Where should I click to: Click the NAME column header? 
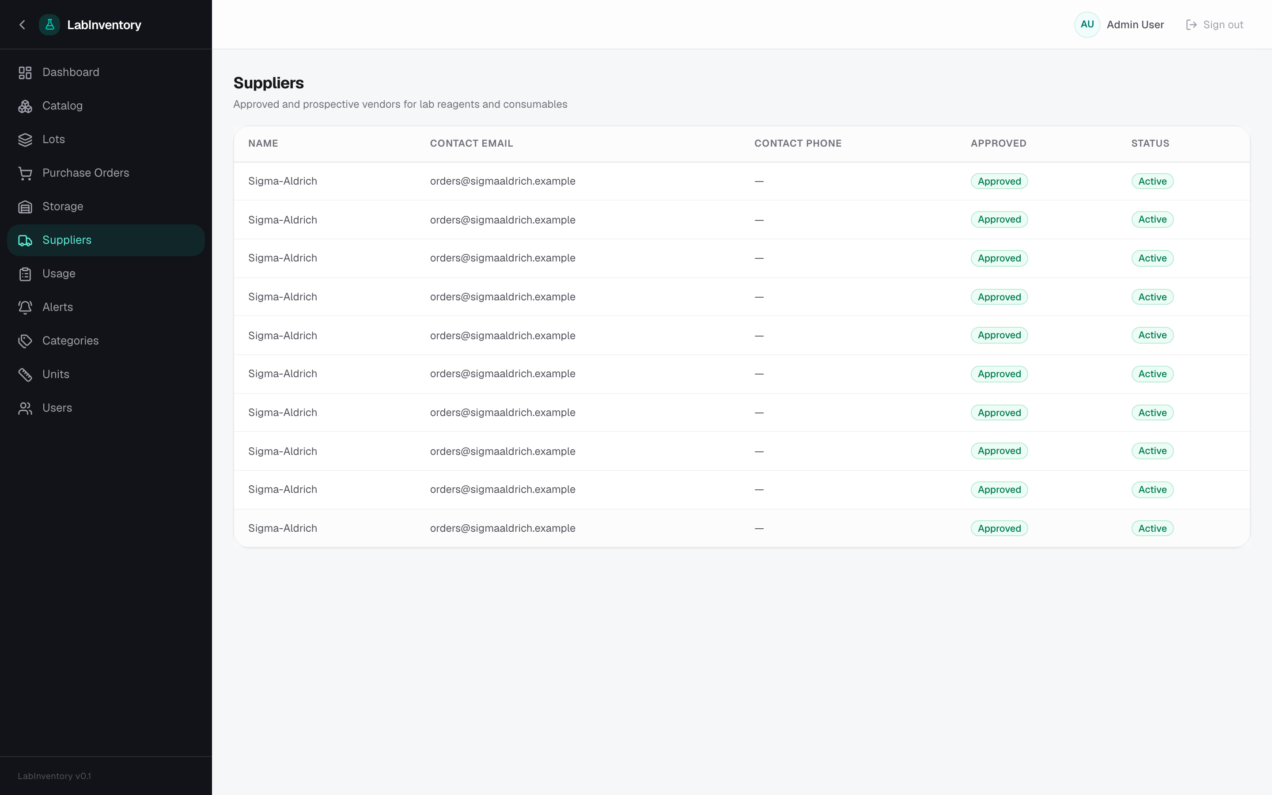263,144
